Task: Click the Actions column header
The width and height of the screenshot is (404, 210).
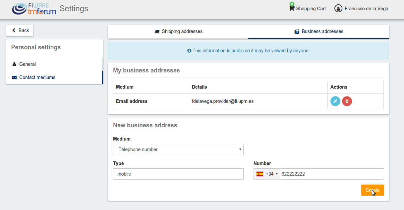Action: [356, 87]
